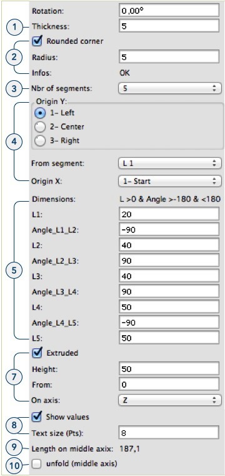Open the From segment dropdown

click(169, 163)
